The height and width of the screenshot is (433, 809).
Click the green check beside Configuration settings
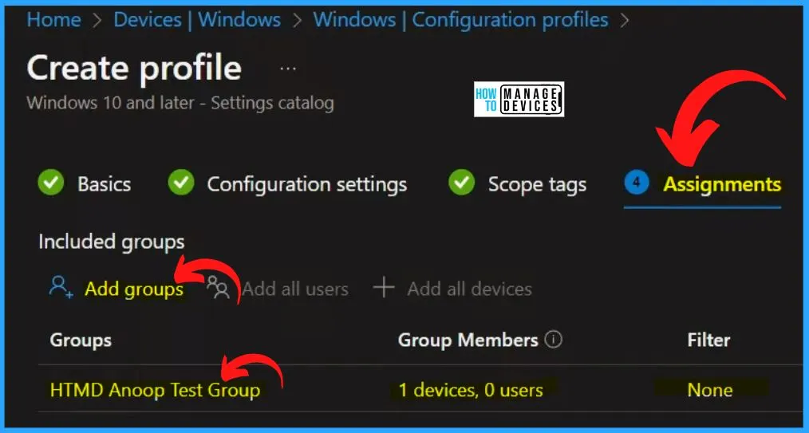pyautogui.click(x=181, y=183)
